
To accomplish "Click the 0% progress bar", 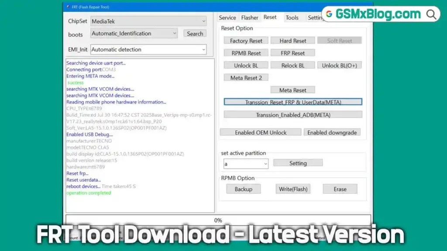I will coord(218,220).
